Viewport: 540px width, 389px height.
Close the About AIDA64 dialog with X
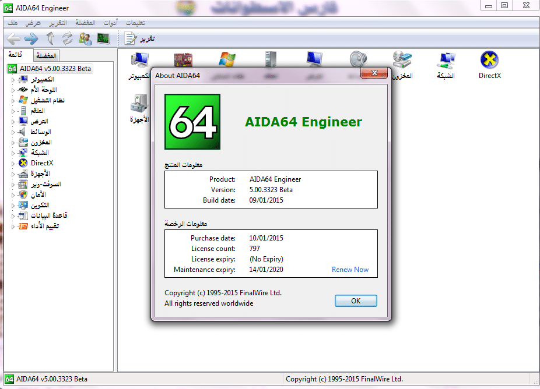click(x=374, y=73)
